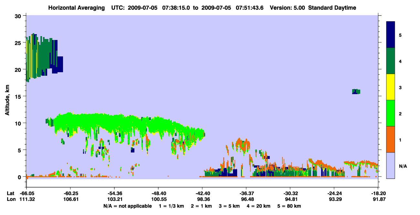The image size is (420, 215).
Task: Click the dark blue colorbar segment labeled 5
Action: [x=391, y=34]
